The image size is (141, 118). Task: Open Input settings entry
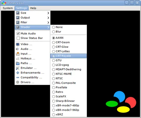point(32,54)
